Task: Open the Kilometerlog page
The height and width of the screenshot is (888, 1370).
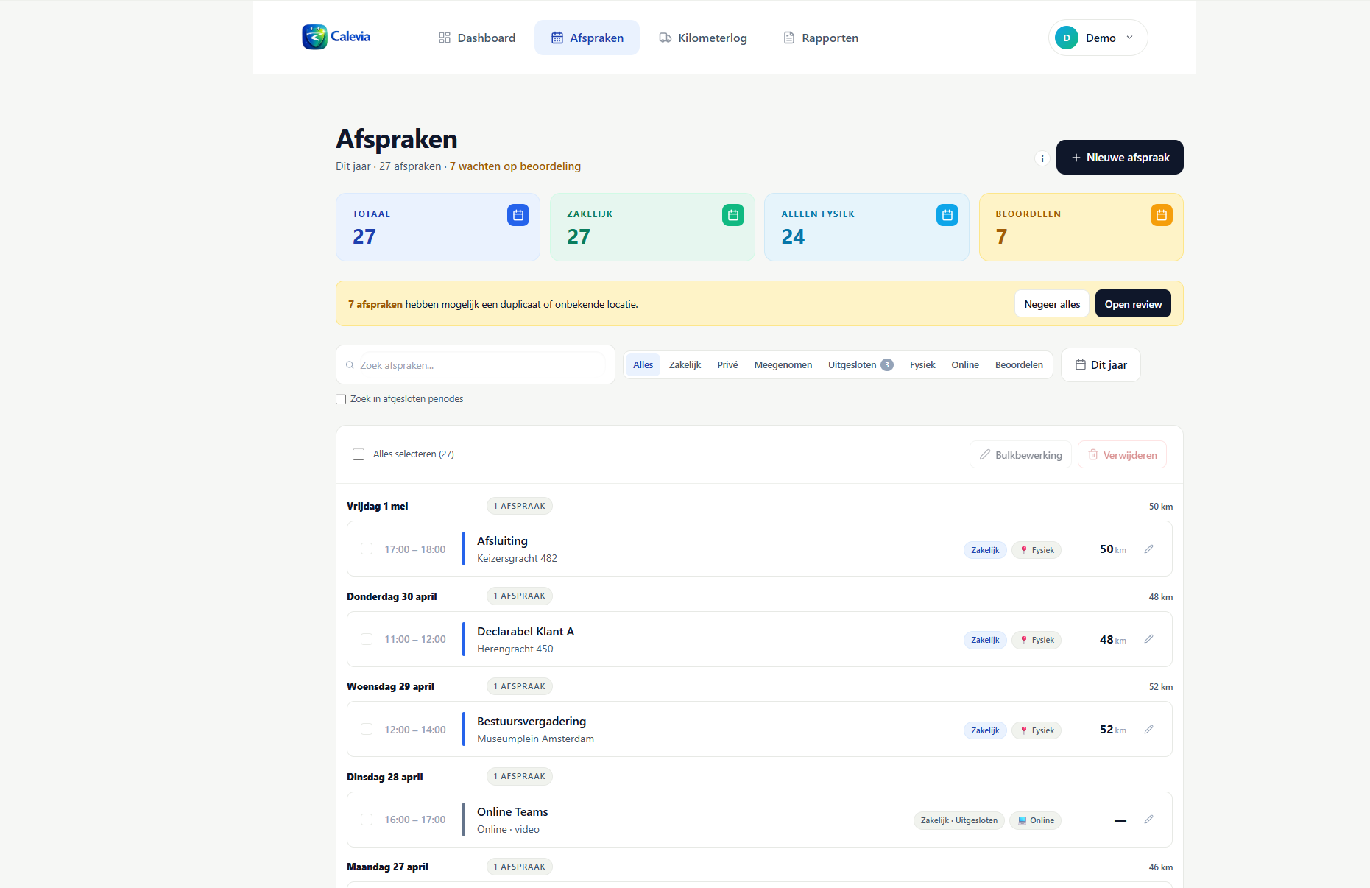Action: click(703, 38)
